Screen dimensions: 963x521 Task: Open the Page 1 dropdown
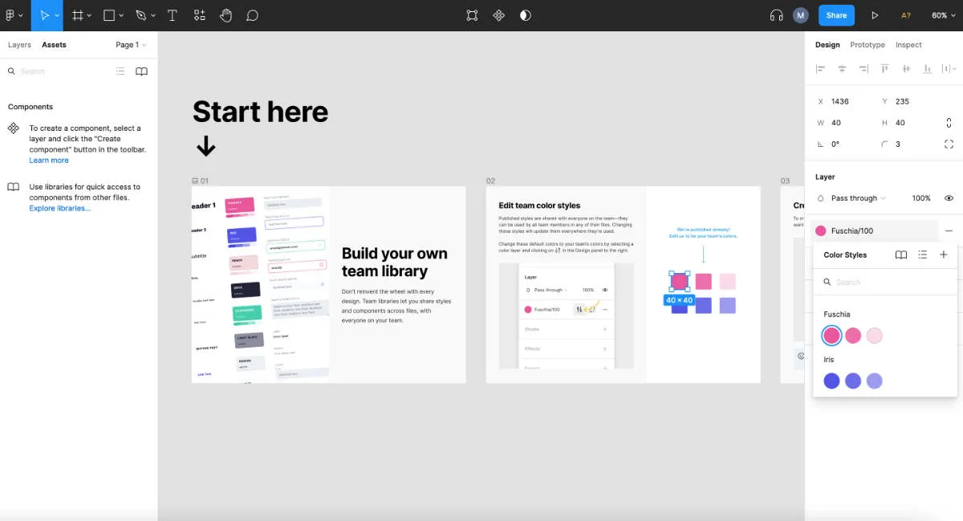pyautogui.click(x=130, y=44)
